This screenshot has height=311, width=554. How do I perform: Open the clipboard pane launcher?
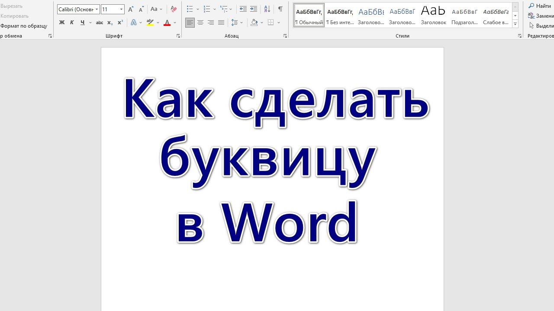(x=50, y=36)
